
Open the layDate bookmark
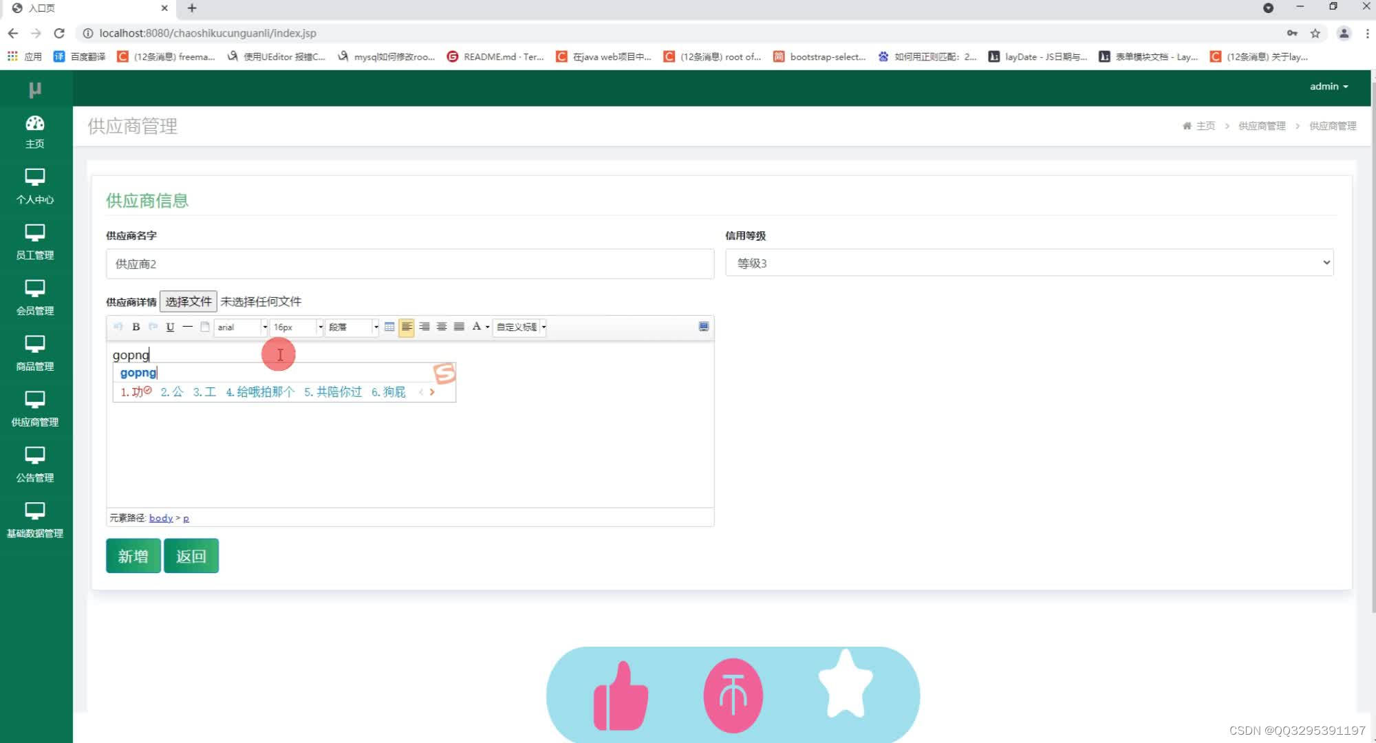(x=1038, y=56)
